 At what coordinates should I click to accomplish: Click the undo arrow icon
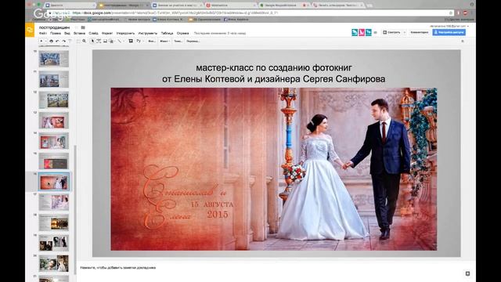57,42
